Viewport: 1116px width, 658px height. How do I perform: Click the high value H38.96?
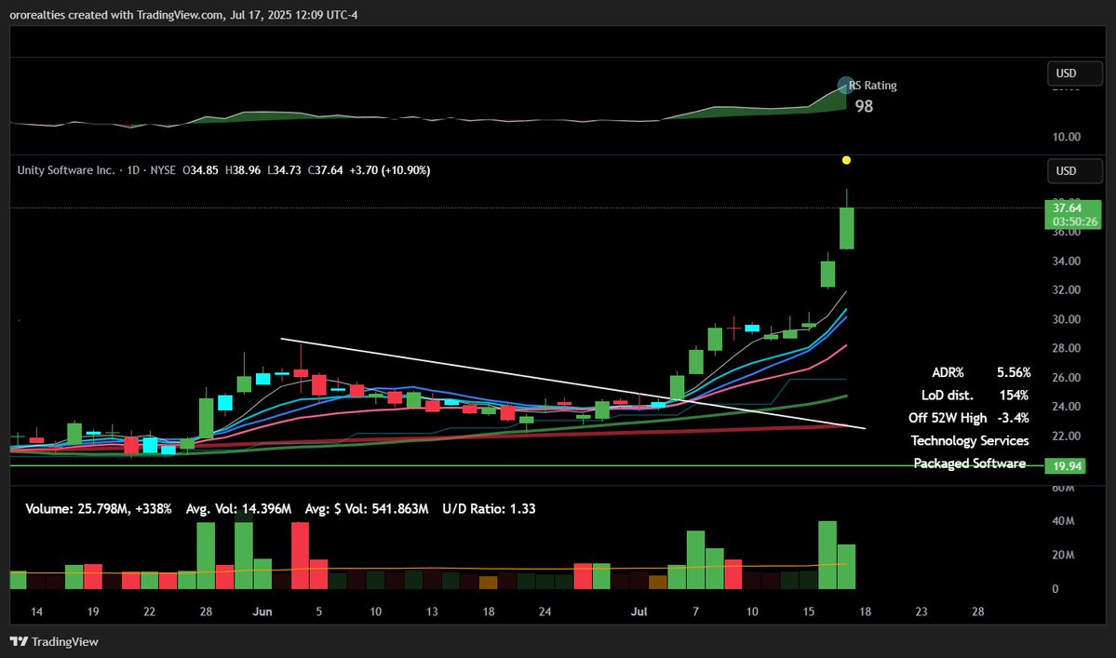[x=243, y=170]
